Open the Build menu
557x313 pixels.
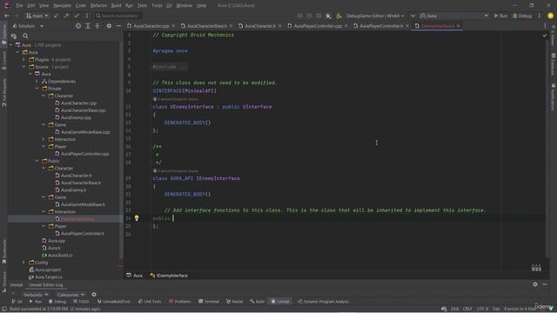click(116, 5)
